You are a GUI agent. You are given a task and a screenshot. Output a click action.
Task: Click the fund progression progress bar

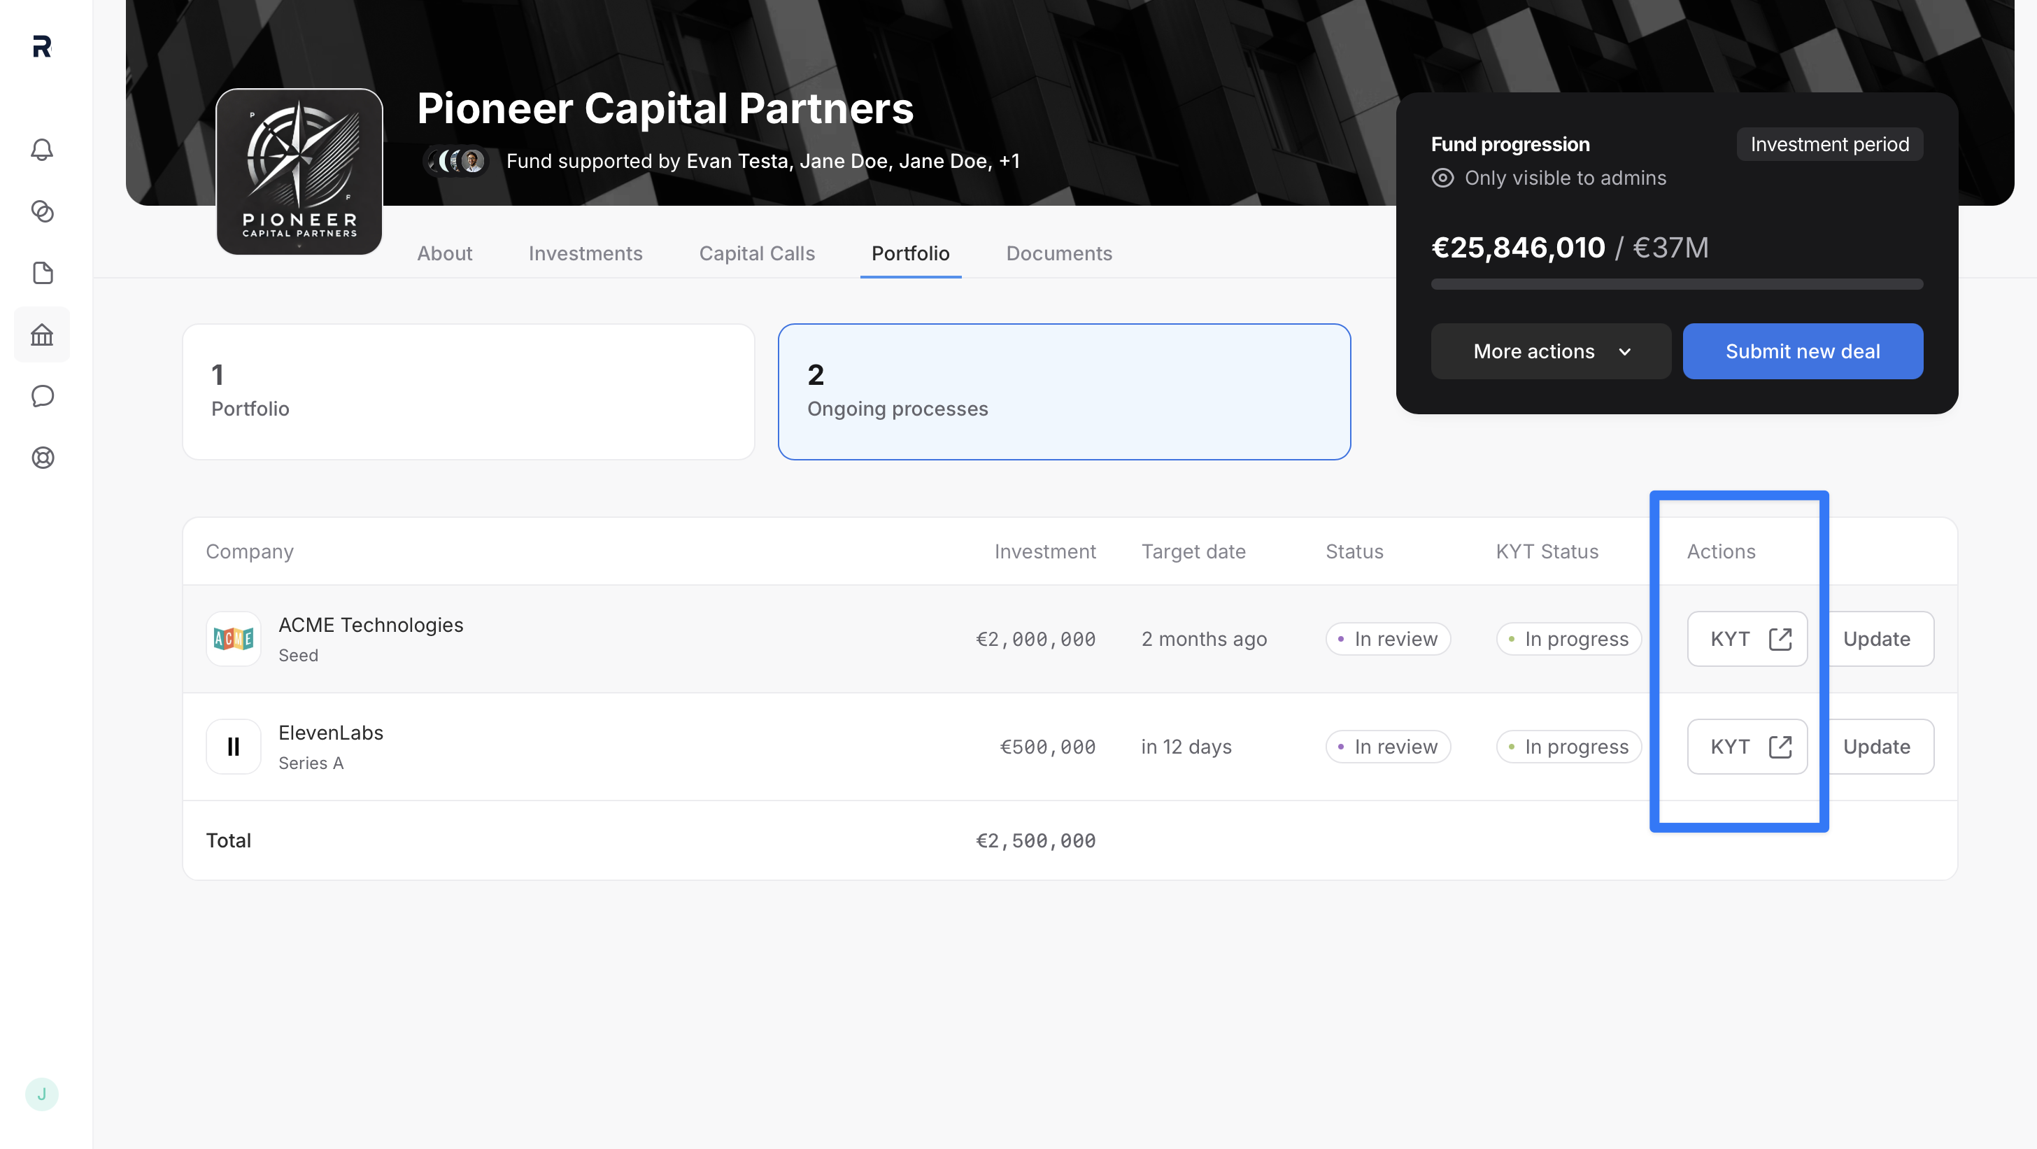(1677, 284)
